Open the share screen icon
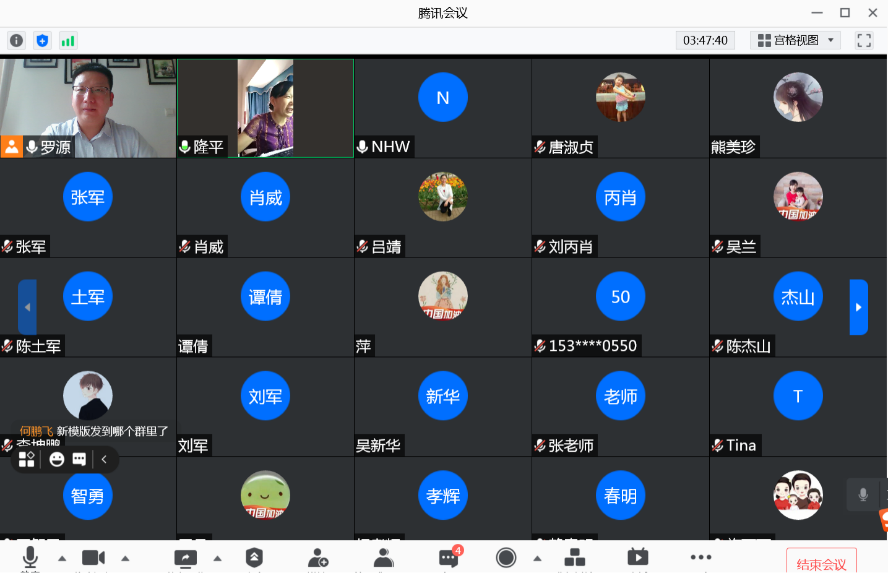The height and width of the screenshot is (573, 888). click(185, 558)
